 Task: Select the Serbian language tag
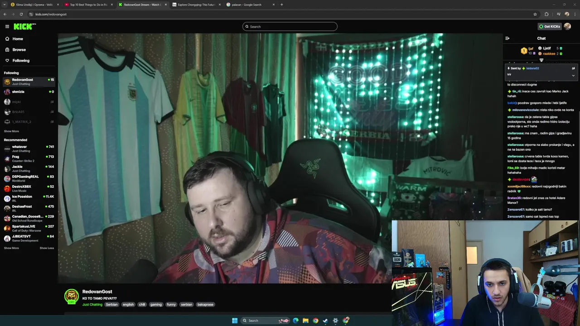click(111, 305)
